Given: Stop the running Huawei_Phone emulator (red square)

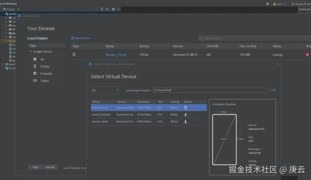Looking at the screenshot, I should [307, 55].
